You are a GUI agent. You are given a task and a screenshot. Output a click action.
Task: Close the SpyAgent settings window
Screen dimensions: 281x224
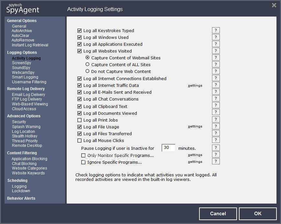coord(274,5)
